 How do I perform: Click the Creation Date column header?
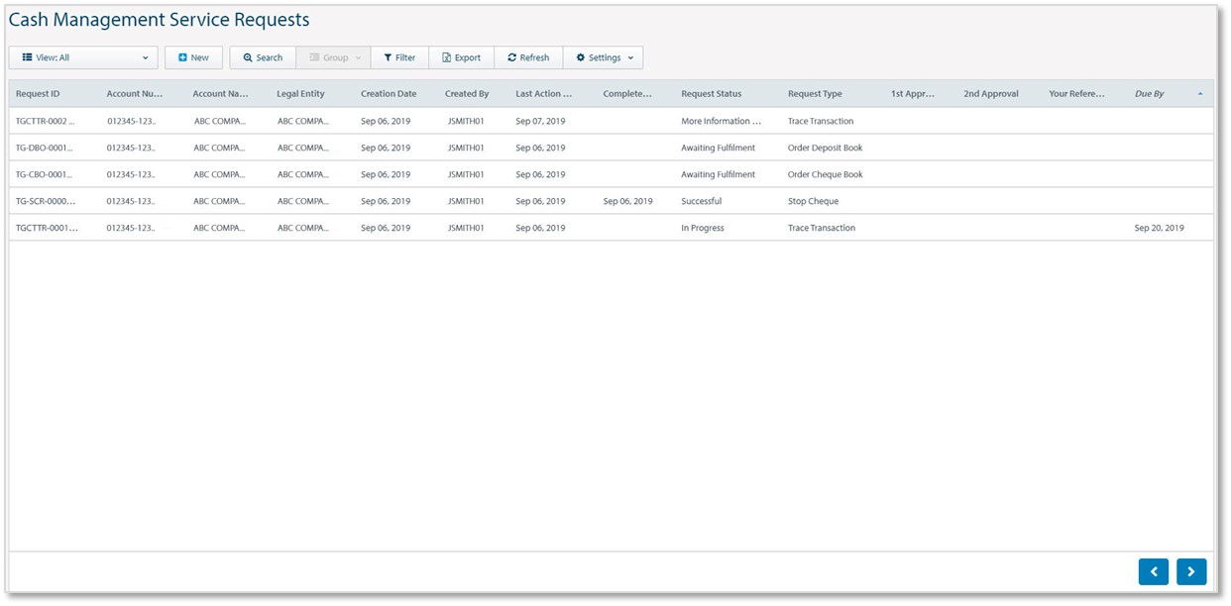(x=389, y=94)
